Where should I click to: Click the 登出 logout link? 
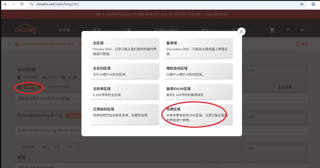coord(302,44)
